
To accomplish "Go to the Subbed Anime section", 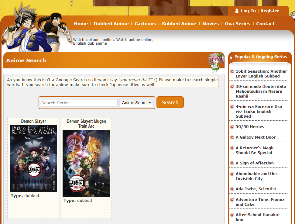I will (x=179, y=24).
